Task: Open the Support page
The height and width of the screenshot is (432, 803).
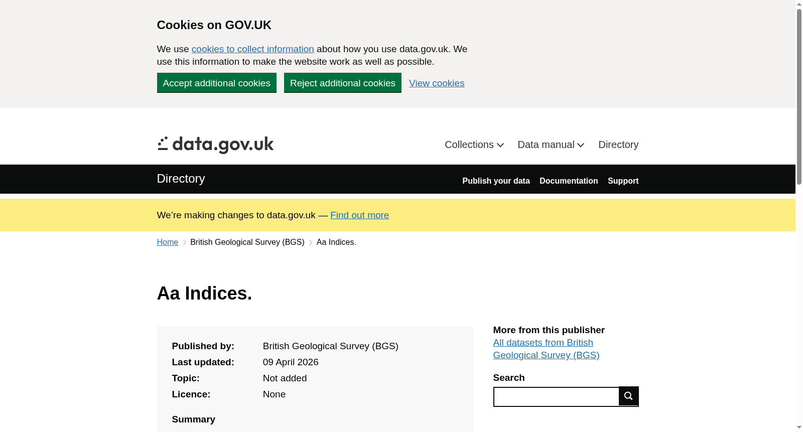Action: tap(623, 181)
